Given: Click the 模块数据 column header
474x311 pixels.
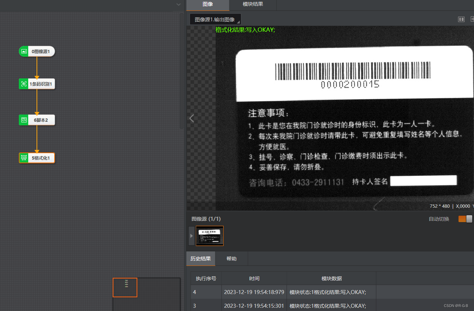Looking at the screenshot, I should point(331,278).
